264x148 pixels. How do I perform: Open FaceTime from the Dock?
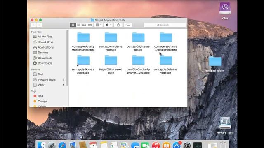tap(146, 145)
